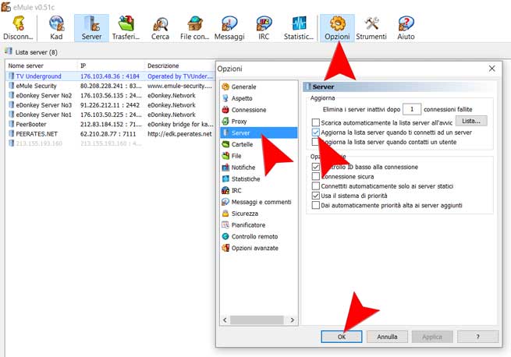Click the connessioni fallite number field
511x357 pixels.
[x=412, y=109]
